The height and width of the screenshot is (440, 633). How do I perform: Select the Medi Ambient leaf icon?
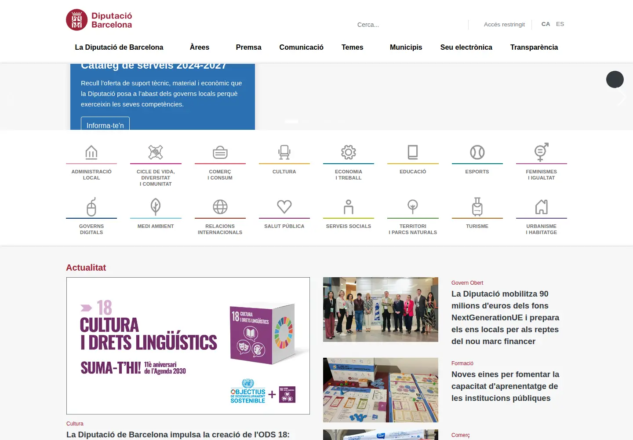point(156,207)
